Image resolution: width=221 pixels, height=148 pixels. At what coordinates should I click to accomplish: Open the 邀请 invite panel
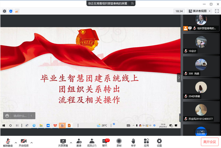pyautogui.click(x=79, y=143)
